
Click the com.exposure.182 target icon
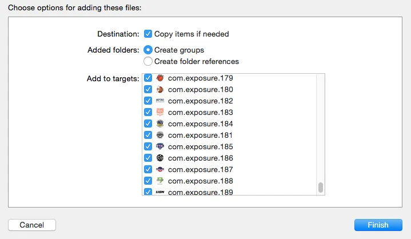160,101
